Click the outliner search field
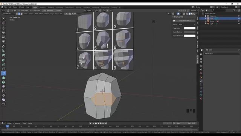 pos(219,10)
